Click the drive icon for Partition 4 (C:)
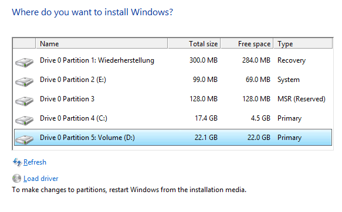 click(24, 121)
